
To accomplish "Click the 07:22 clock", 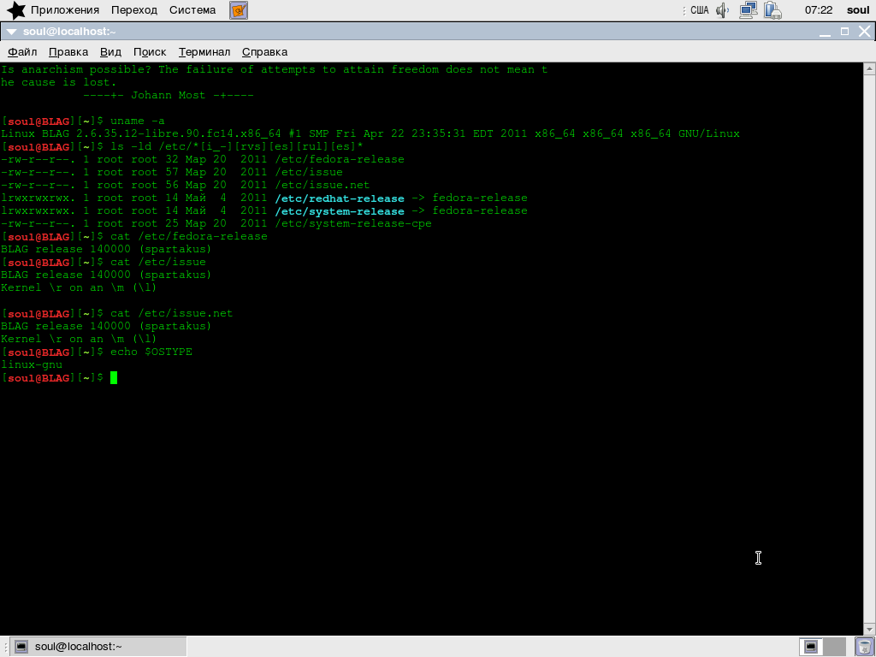I will [x=819, y=10].
